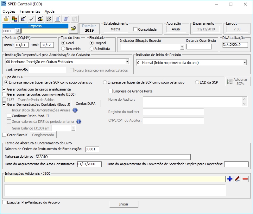The image size is (253, 214).
Task: Click the Registro do Auditor field
Action: pyautogui.click(x=173, y=112)
